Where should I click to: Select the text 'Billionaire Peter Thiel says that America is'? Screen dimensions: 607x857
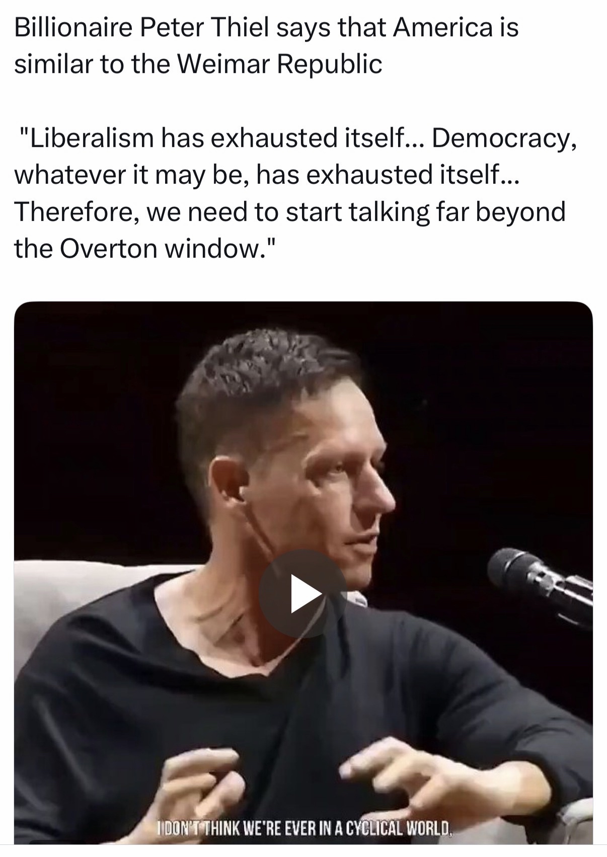(x=266, y=27)
